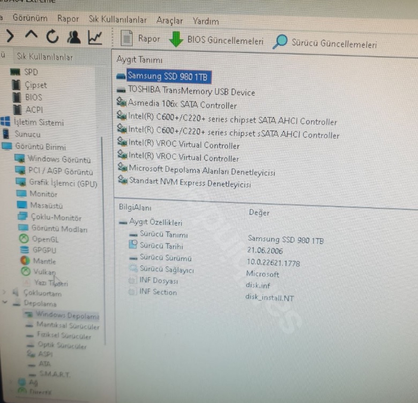Viewport: 418px width, 403px height.
Task: Click the Refresh toolbar icon
Action: point(52,36)
